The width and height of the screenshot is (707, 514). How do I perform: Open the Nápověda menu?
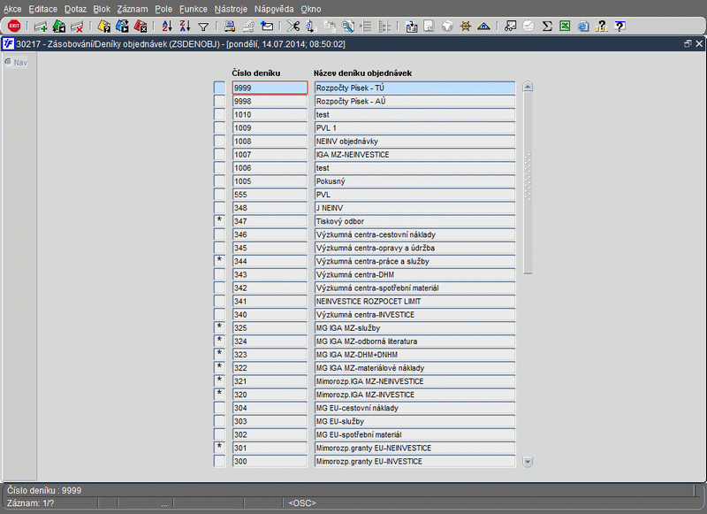tap(274, 9)
